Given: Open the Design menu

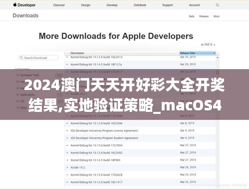Looking at the screenshot, I should pos(86,5).
